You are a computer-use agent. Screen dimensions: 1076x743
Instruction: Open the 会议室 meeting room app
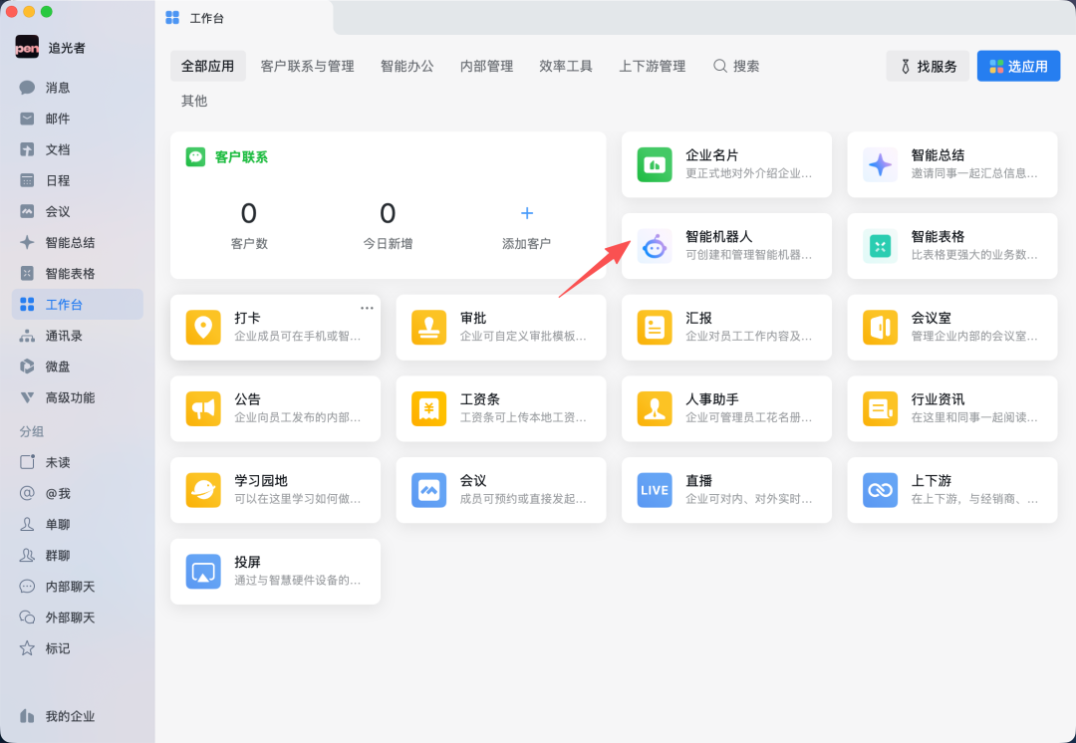pyautogui.click(x=951, y=327)
